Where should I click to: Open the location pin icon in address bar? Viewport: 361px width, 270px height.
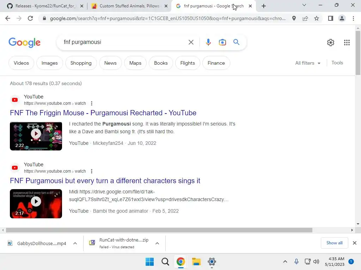pos(294,18)
